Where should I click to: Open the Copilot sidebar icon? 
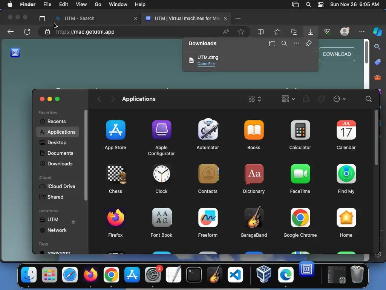377,32
